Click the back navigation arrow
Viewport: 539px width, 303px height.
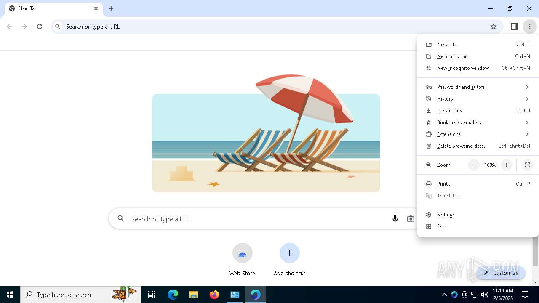tap(9, 27)
